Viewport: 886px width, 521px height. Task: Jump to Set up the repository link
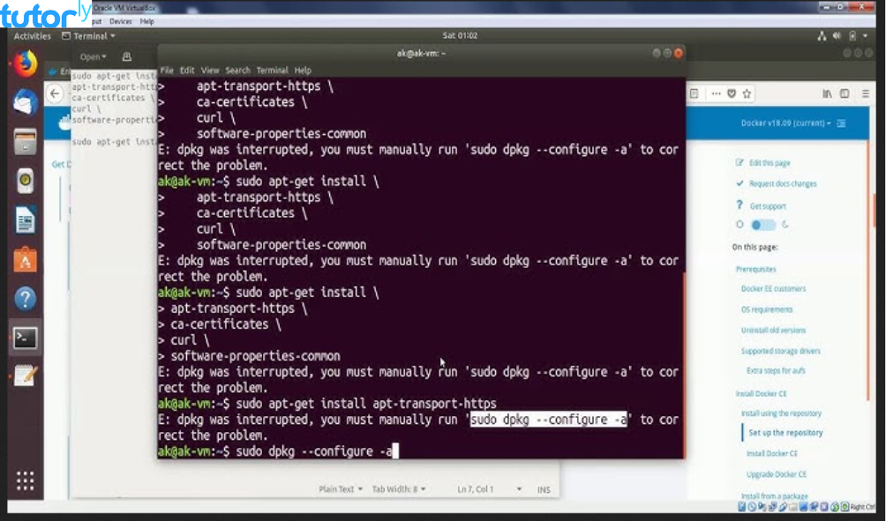tap(785, 433)
